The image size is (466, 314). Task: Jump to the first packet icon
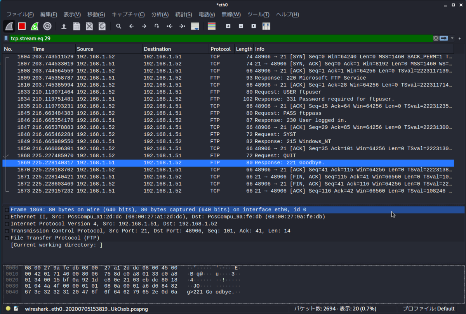coord(169,26)
